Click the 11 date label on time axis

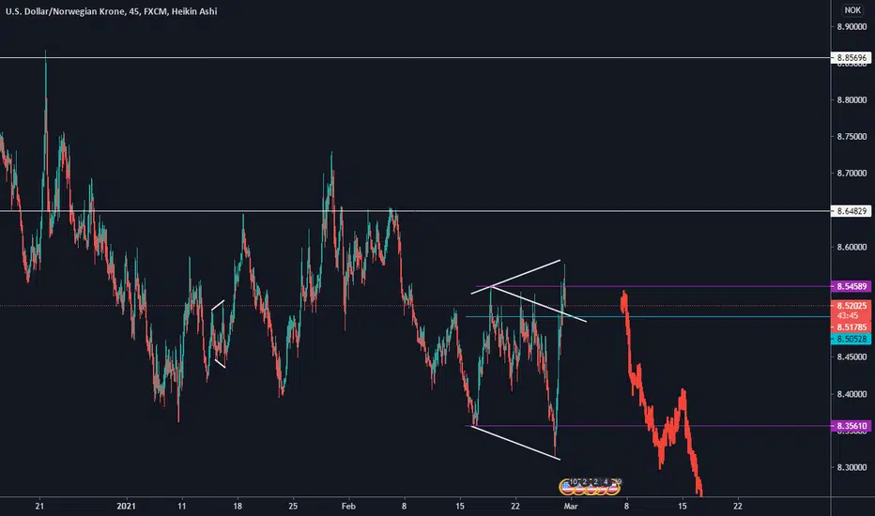(x=181, y=506)
